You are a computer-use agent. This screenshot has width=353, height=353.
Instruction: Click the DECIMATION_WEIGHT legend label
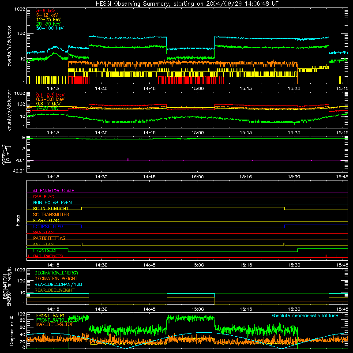56,278
